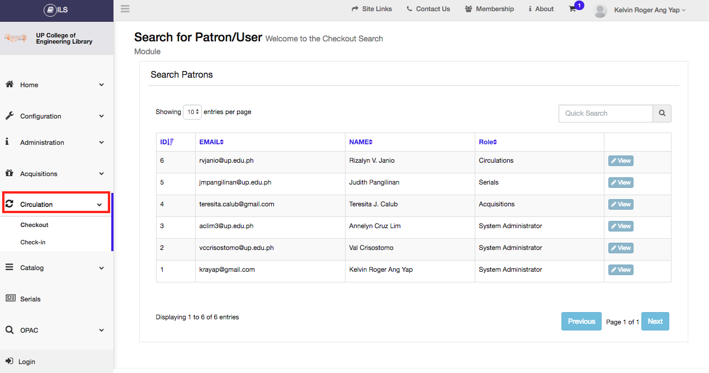Image resolution: width=709 pixels, height=373 pixels.
Task: Expand the Configuration menu chevron
Action: point(101,116)
